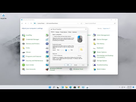136x102 pixels.
Task: Open the Mouse icon in Control Panel
Action: coord(24,52)
